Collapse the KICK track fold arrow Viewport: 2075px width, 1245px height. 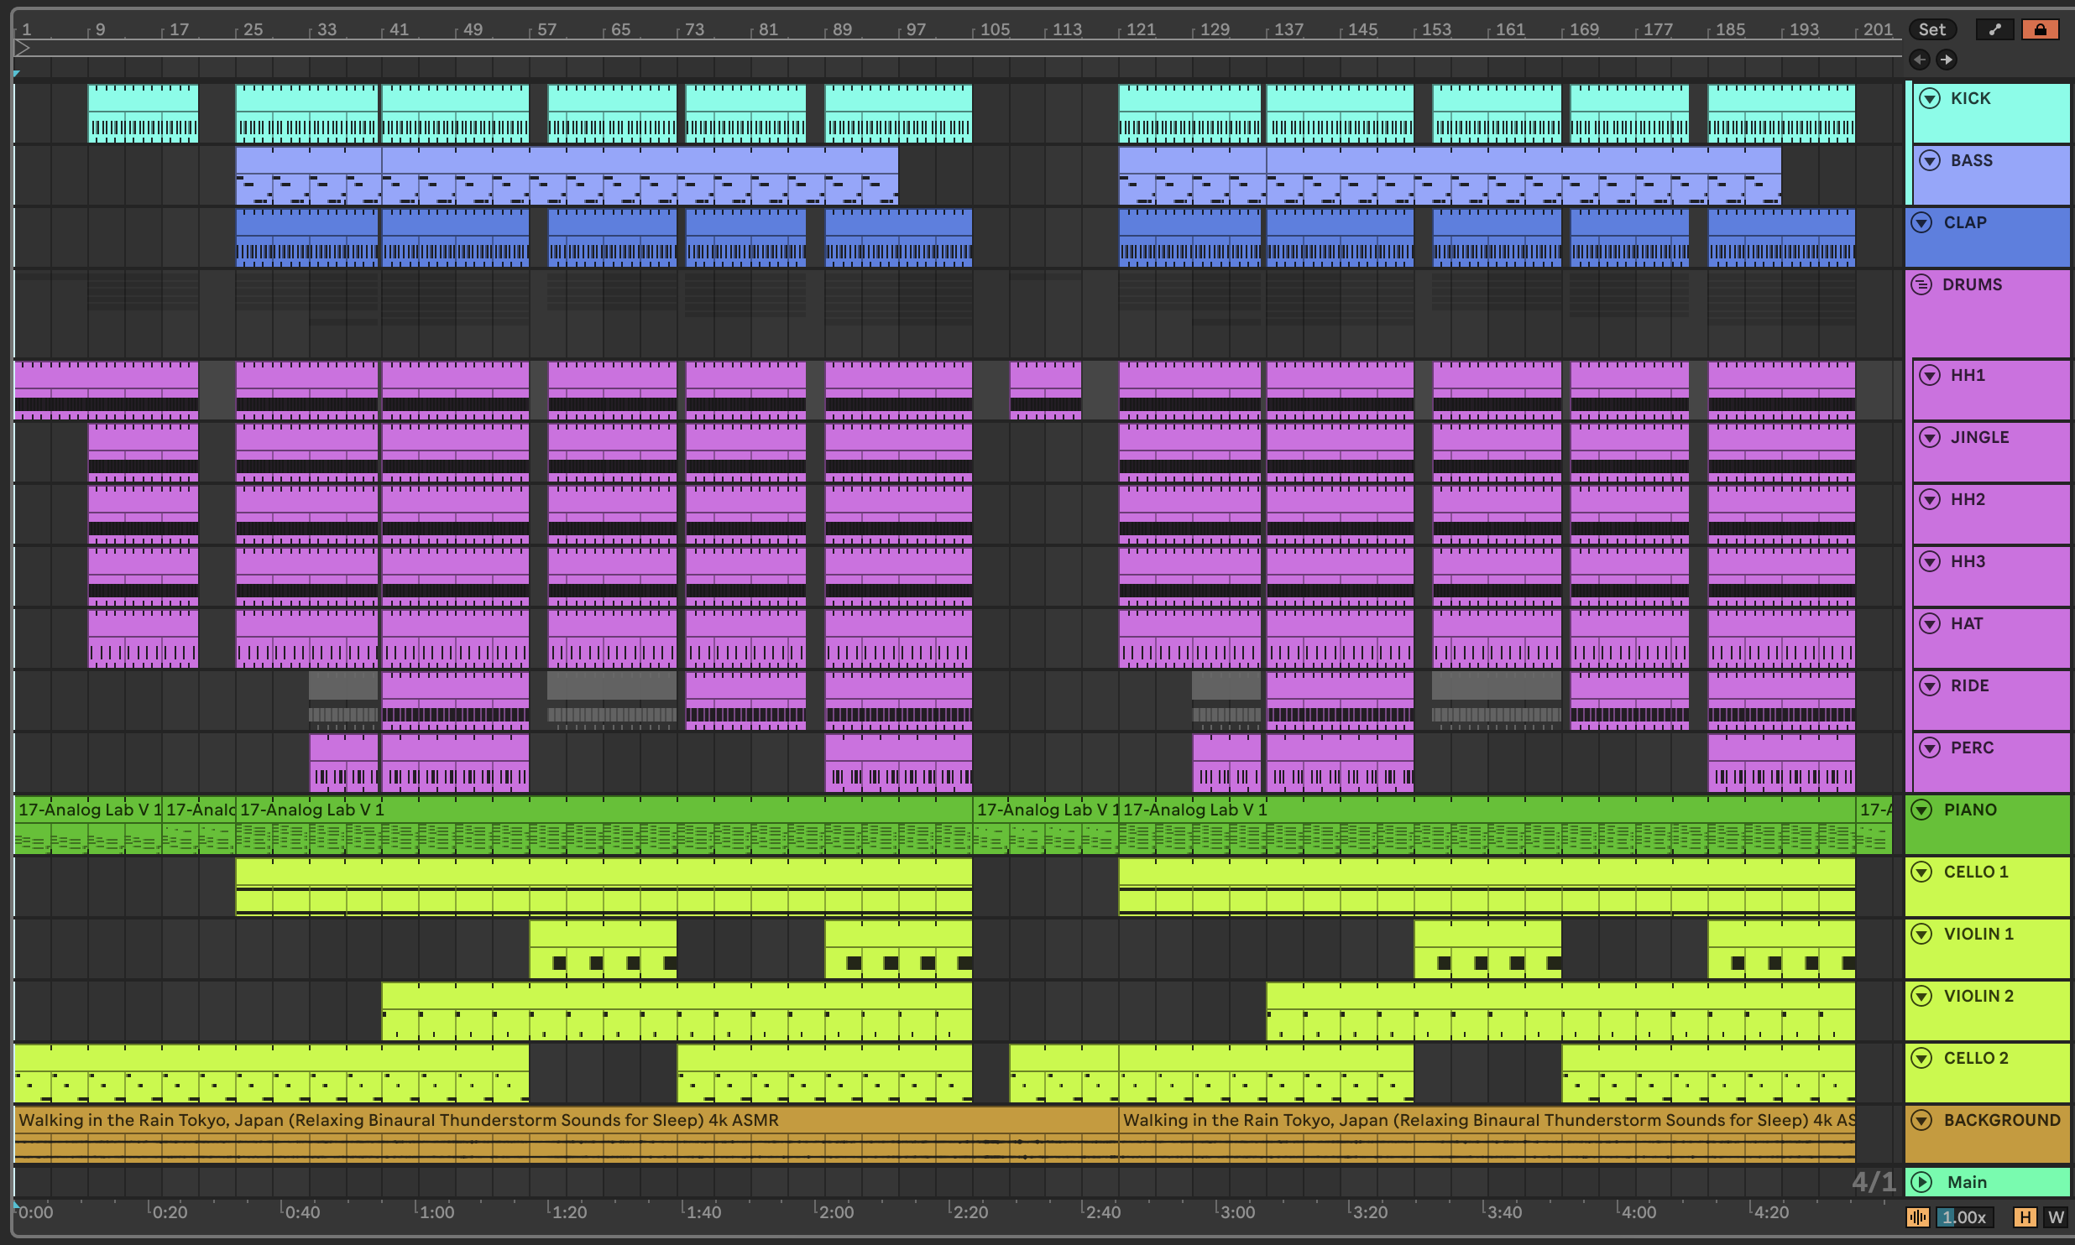coord(1930,98)
